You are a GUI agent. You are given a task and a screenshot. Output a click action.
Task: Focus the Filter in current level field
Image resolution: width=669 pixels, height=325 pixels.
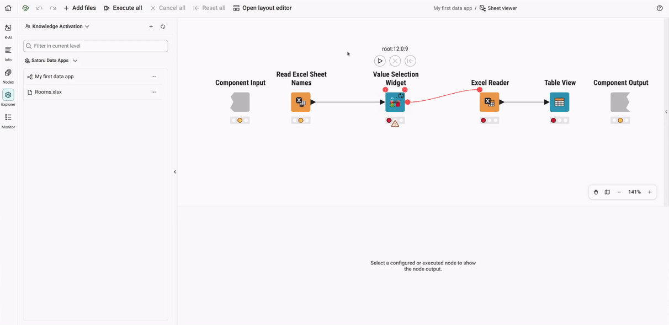point(95,46)
